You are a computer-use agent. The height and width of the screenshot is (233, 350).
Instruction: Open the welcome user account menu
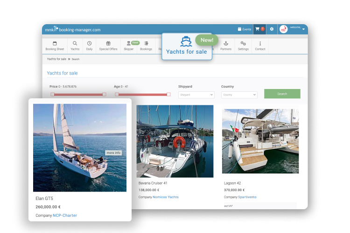[x=293, y=29]
